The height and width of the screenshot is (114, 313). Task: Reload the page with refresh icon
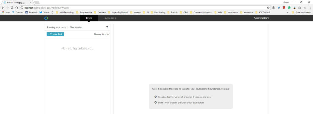coord(12,8)
